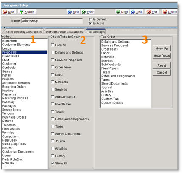Select Stored Documents in Tab Order list
The image size is (182, 173).
(126, 84)
